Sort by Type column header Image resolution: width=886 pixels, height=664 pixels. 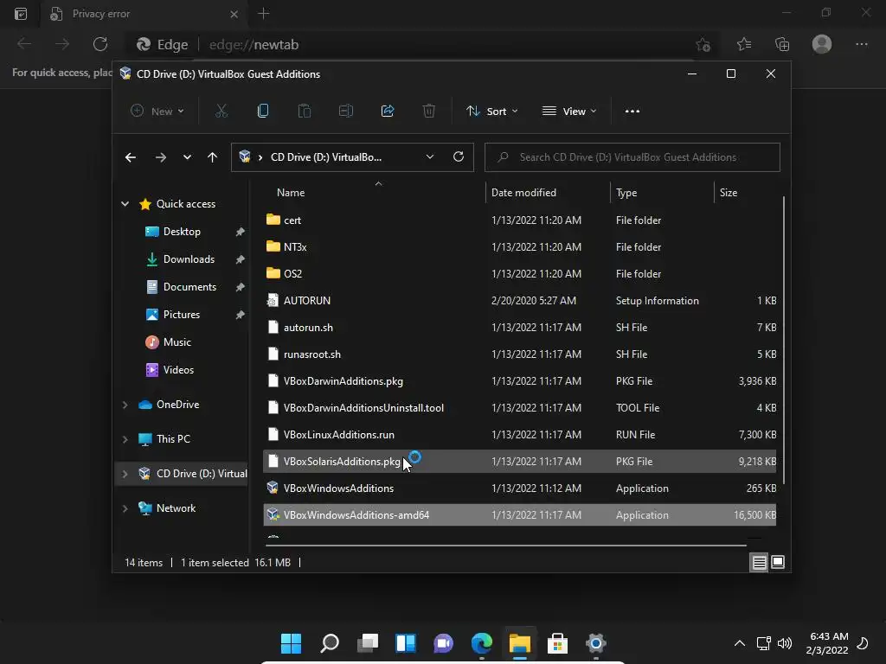tap(626, 193)
